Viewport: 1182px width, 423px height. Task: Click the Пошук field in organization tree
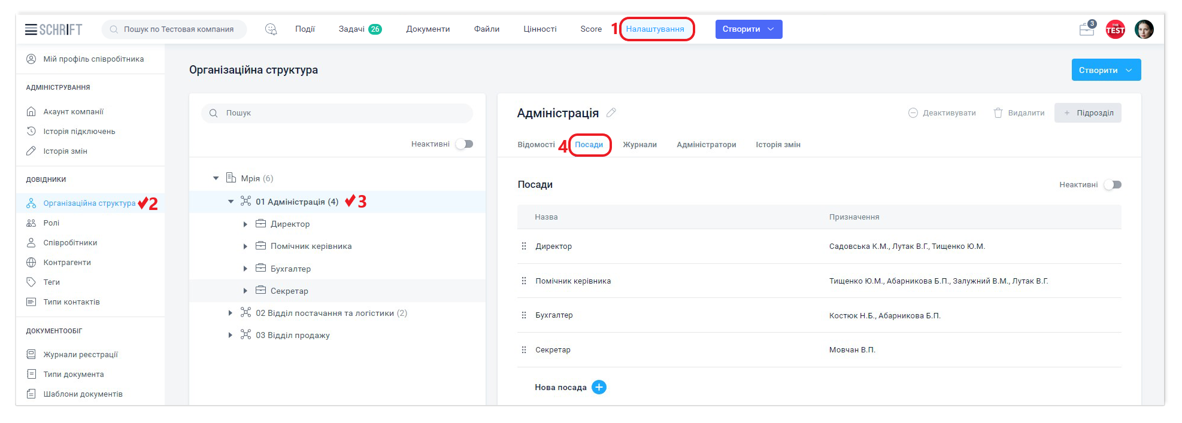337,113
